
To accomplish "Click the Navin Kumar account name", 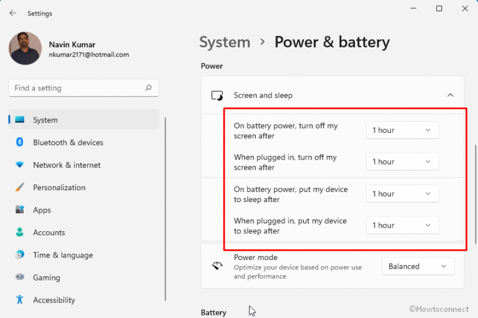I will (72, 45).
